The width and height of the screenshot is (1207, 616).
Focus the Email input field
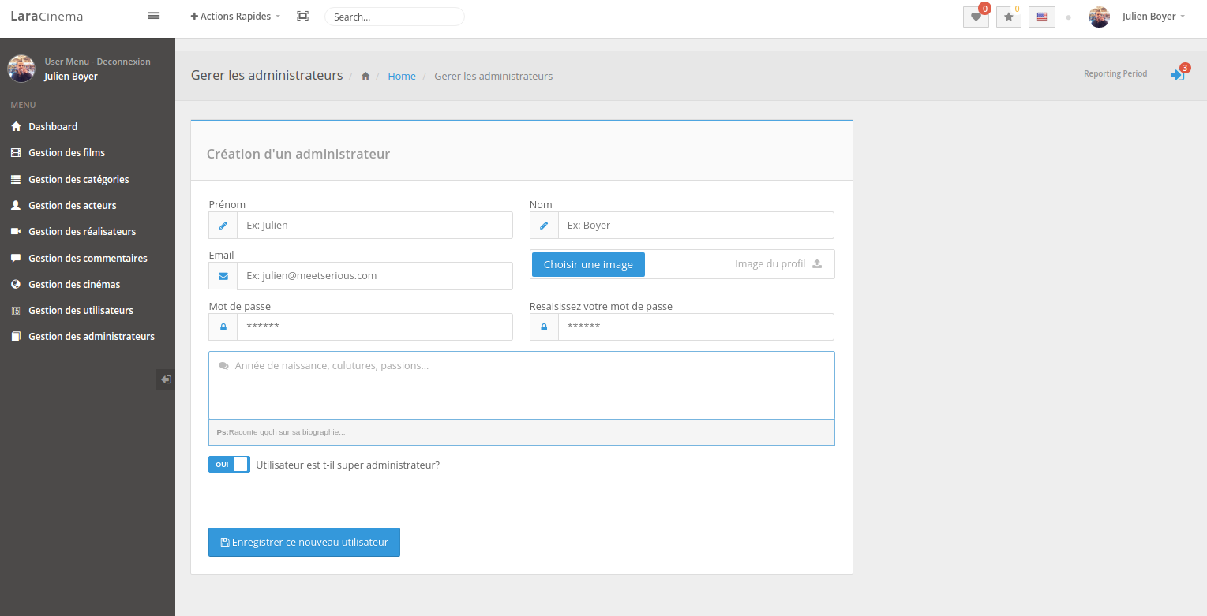(x=375, y=276)
